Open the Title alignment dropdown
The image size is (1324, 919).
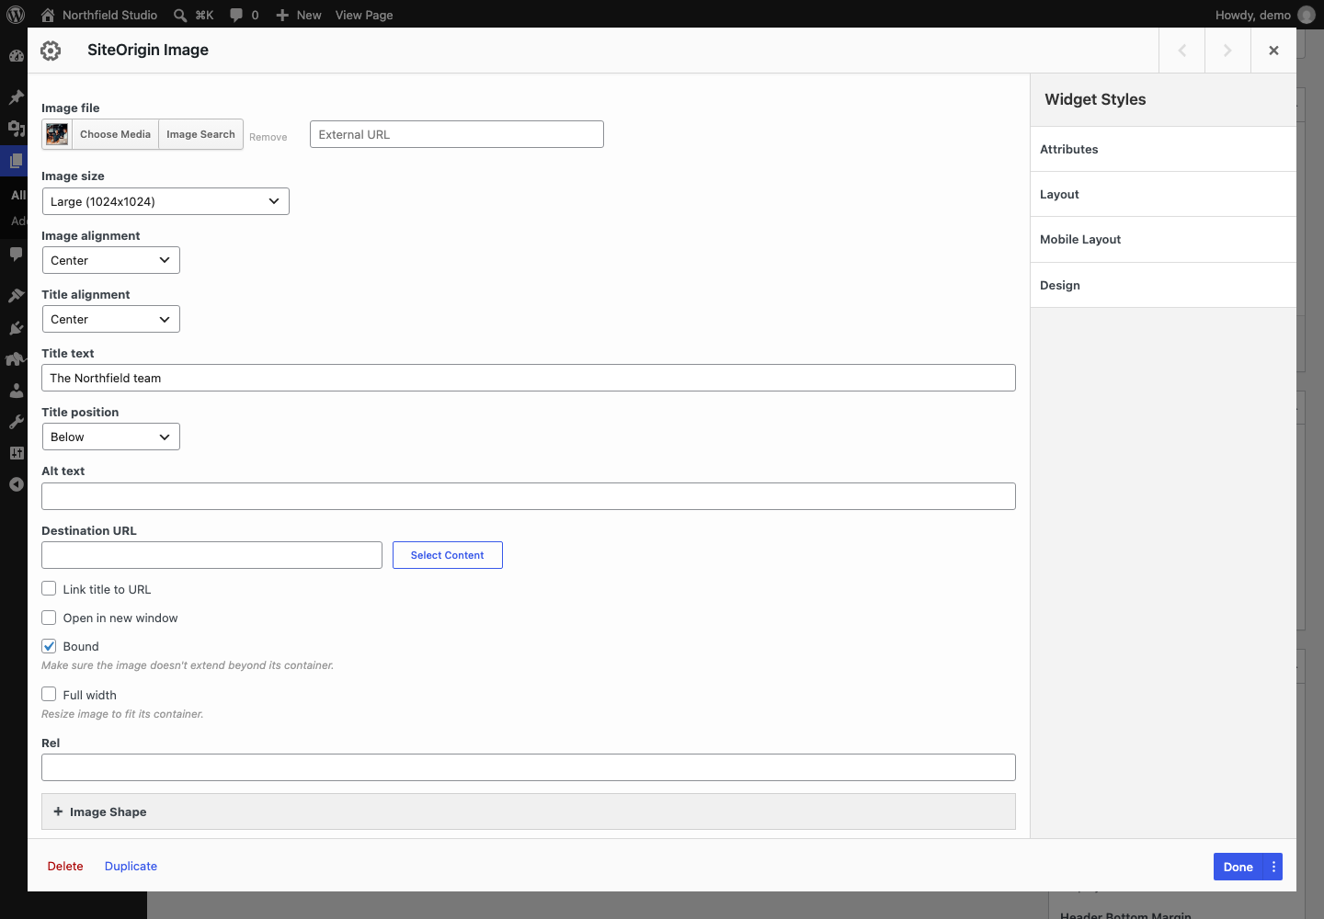click(111, 319)
